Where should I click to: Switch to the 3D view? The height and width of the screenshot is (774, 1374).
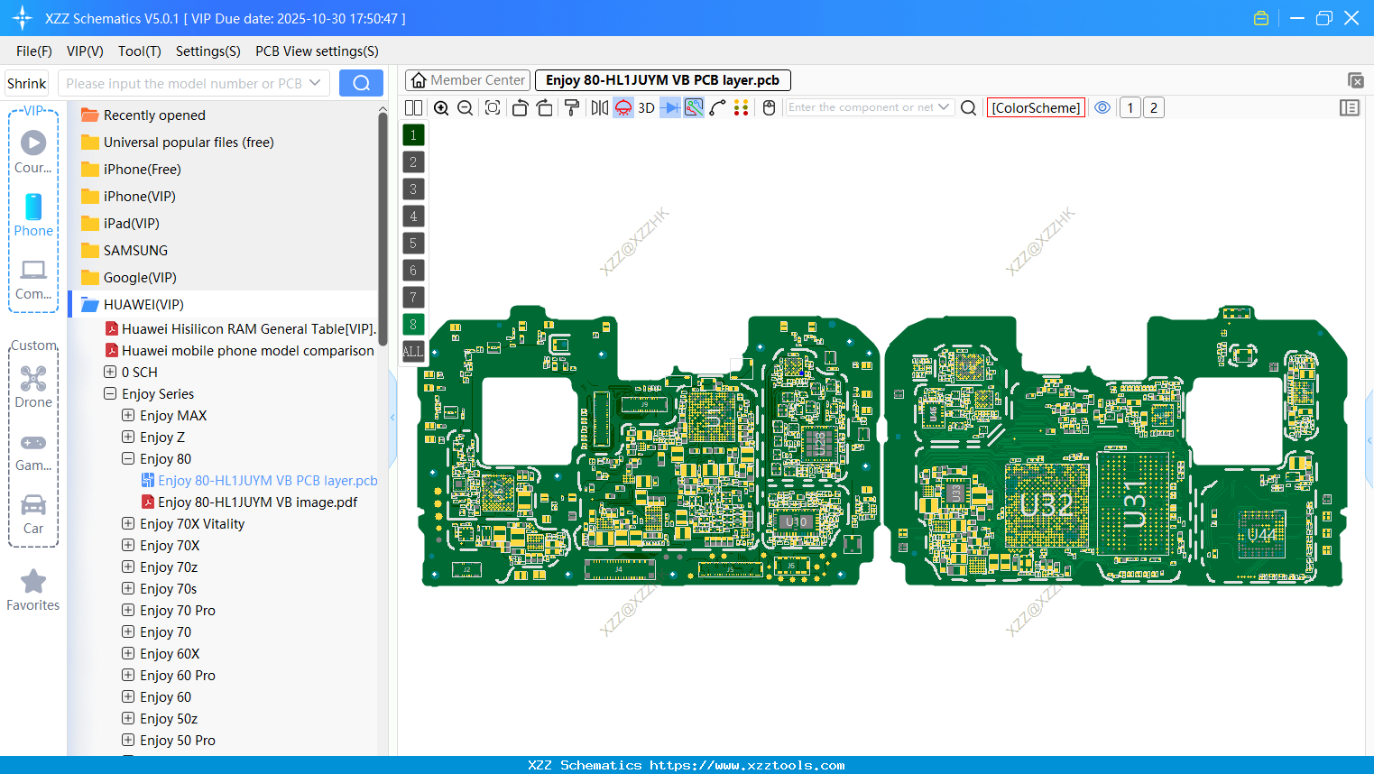click(646, 107)
